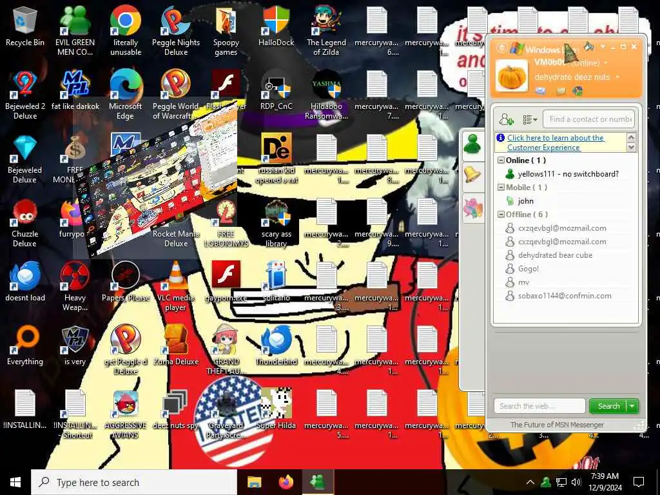Screen dimensions: 660x495
Task: Collapse the Online ( 1 ) contact group
Action: pos(501,160)
